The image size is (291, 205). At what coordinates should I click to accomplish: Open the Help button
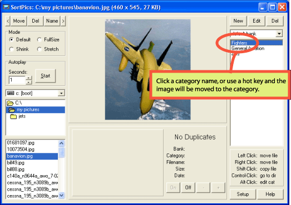tap(270, 194)
